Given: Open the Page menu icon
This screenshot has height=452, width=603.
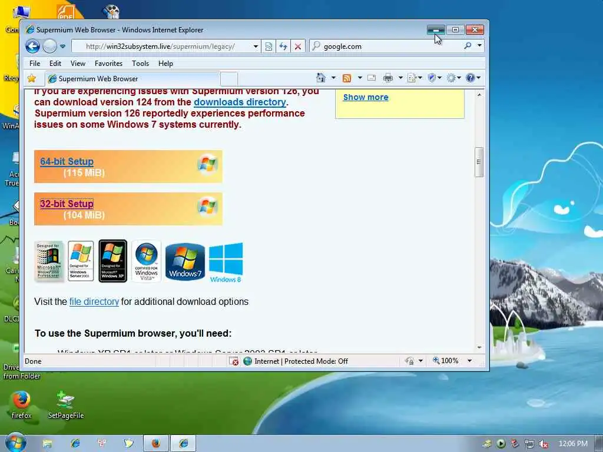Looking at the screenshot, I should click(414, 78).
